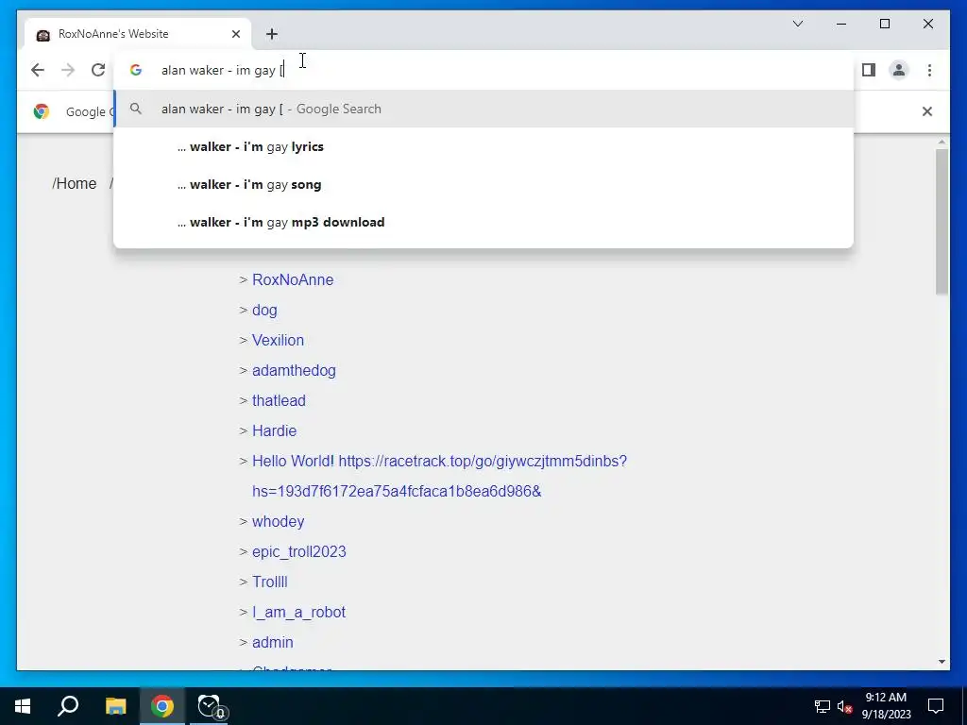This screenshot has width=967, height=725.
Task: Close the RoxNoAnne's Website tab
Action: [x=235, y=34]
